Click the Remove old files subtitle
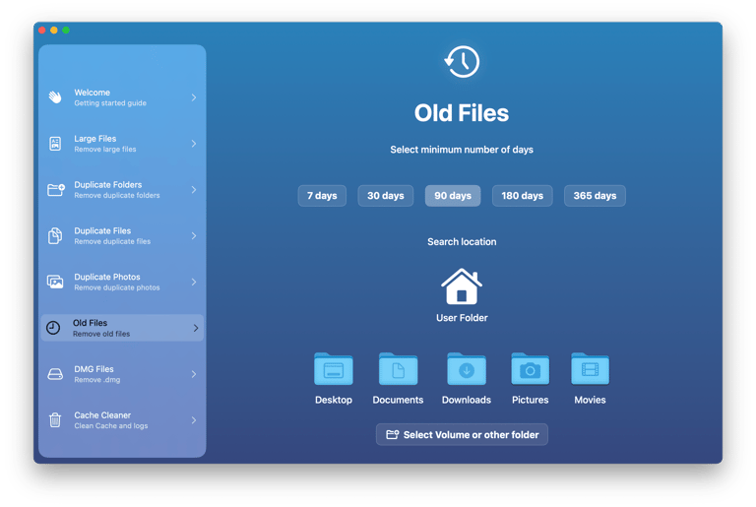The width and height of the screenshot is (756, 507). [101, 334]
